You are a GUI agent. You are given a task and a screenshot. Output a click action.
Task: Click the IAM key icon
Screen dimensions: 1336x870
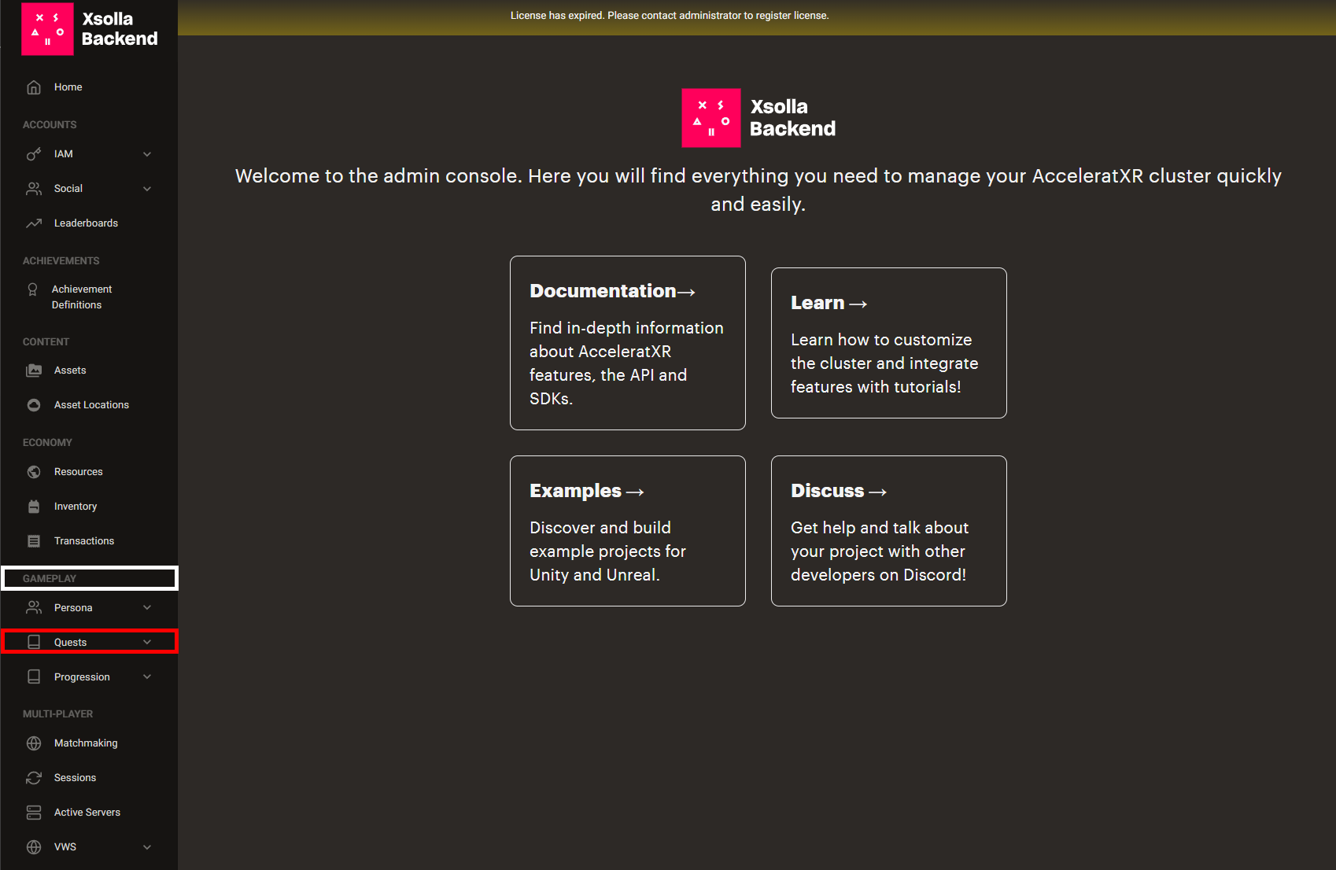pyautogui.click(x=34, y=154)
